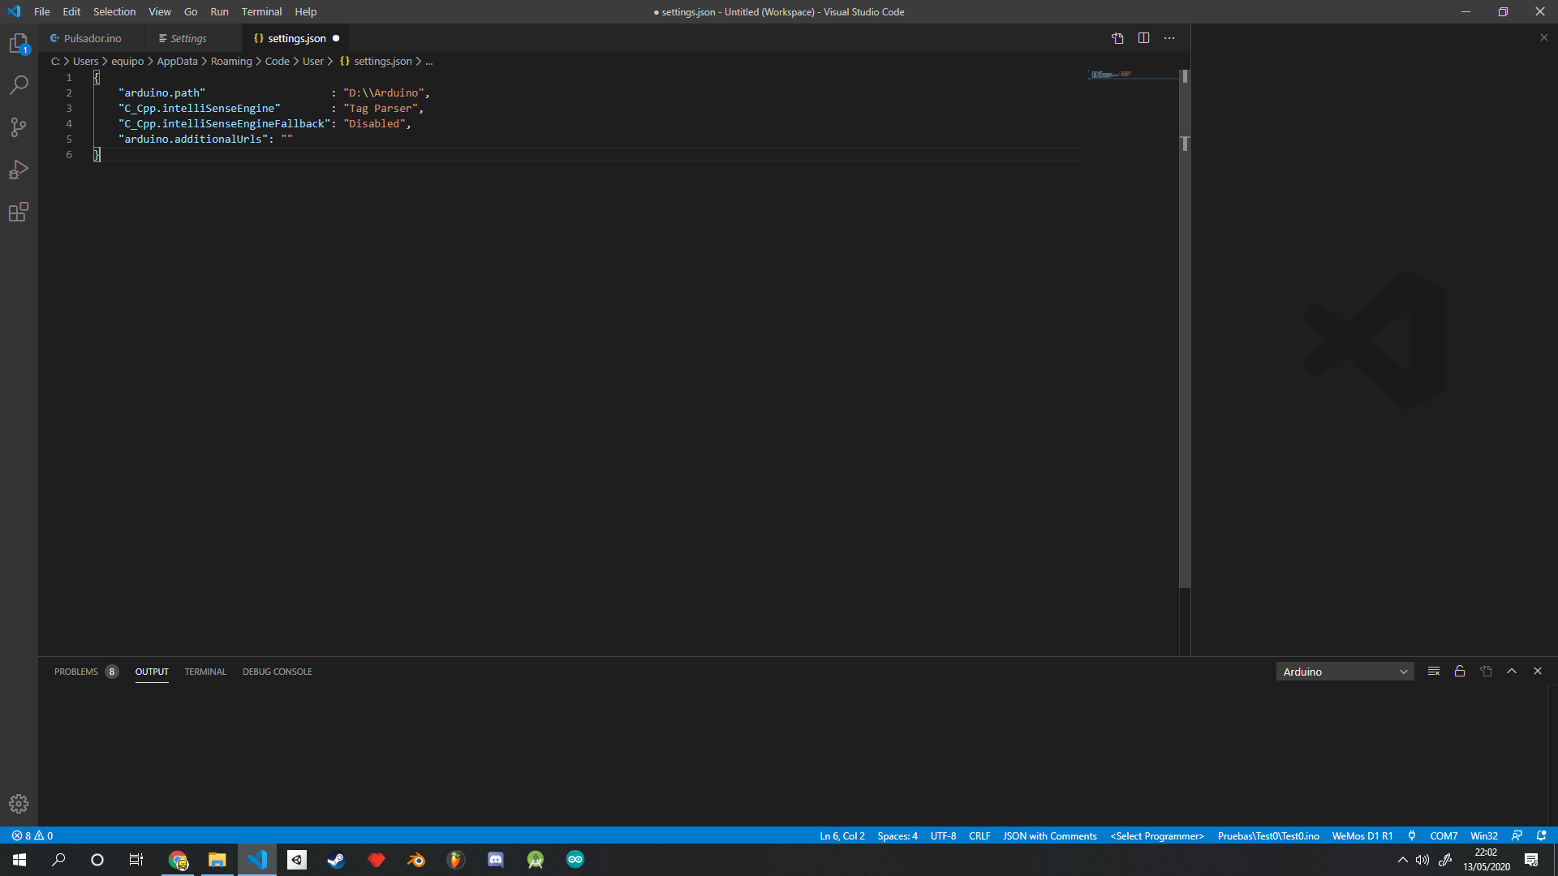The height and width of the screenshot is (876, 1558).
Task: Maximize the Output panel height
Action: click(1511, 671)
